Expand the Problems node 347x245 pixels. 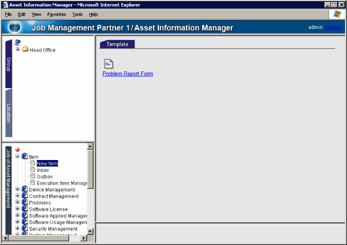tap(17, 202)
